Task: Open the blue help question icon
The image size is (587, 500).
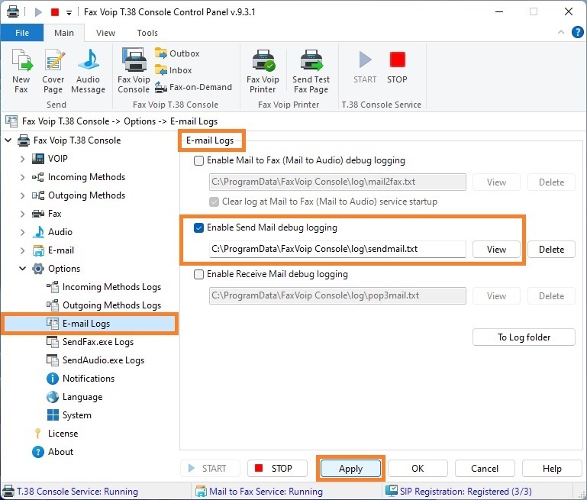Action: 577,32
